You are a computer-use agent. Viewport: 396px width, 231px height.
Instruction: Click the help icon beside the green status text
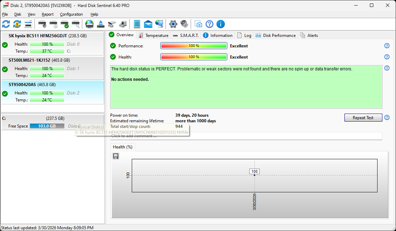pyautogui.click(x=387, y=68)
